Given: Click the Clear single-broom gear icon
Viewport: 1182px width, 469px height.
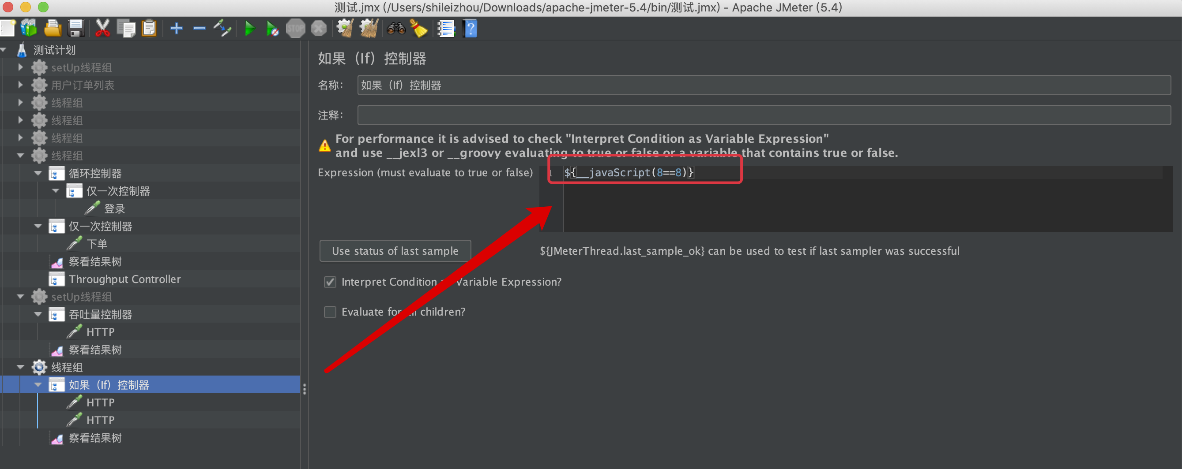Looking at the screenshot, I should click(x=345, y=28).
